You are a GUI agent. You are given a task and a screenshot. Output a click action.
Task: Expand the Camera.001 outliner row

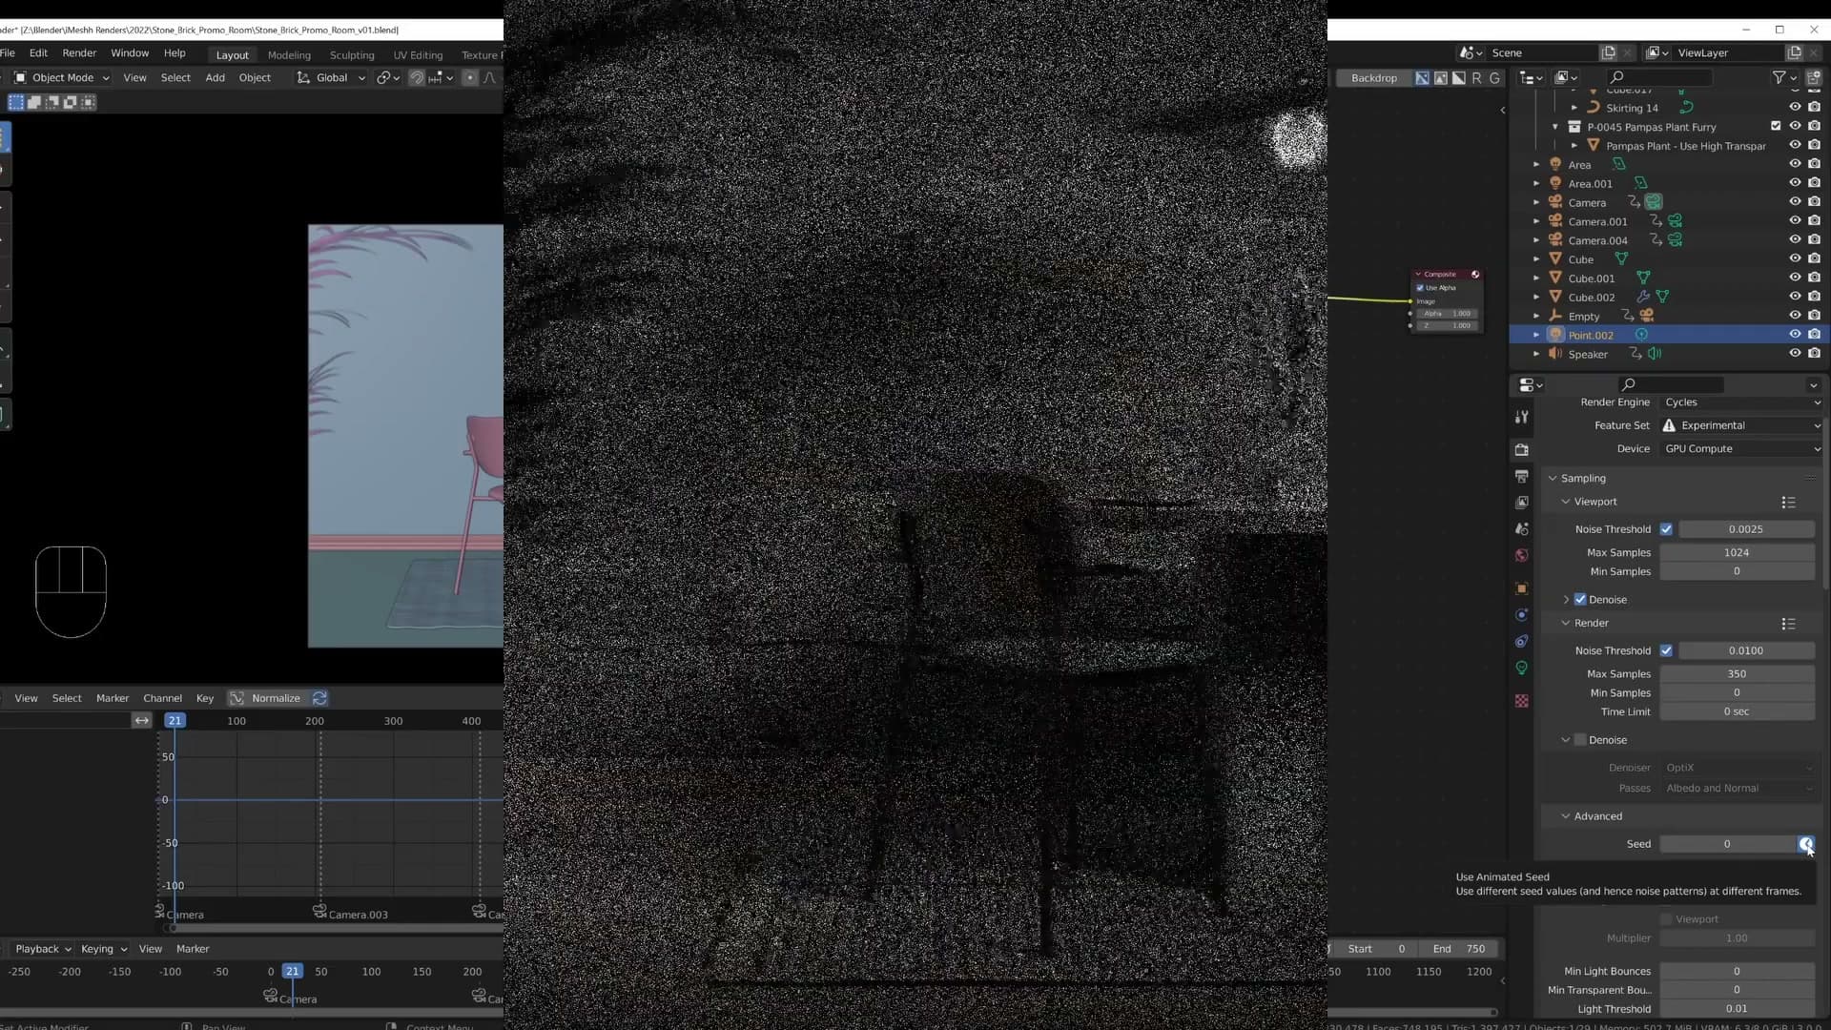1536,221
